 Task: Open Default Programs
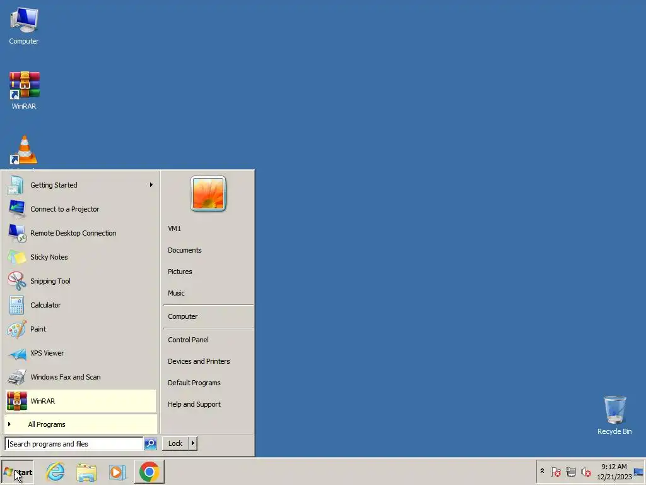[194, 383]
